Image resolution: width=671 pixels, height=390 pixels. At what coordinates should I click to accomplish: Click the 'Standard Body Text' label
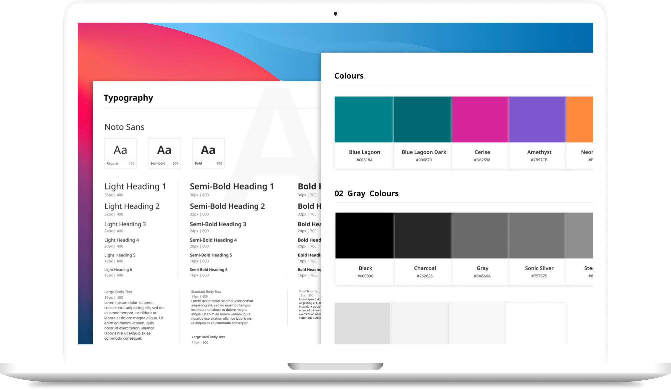(206, 292)
